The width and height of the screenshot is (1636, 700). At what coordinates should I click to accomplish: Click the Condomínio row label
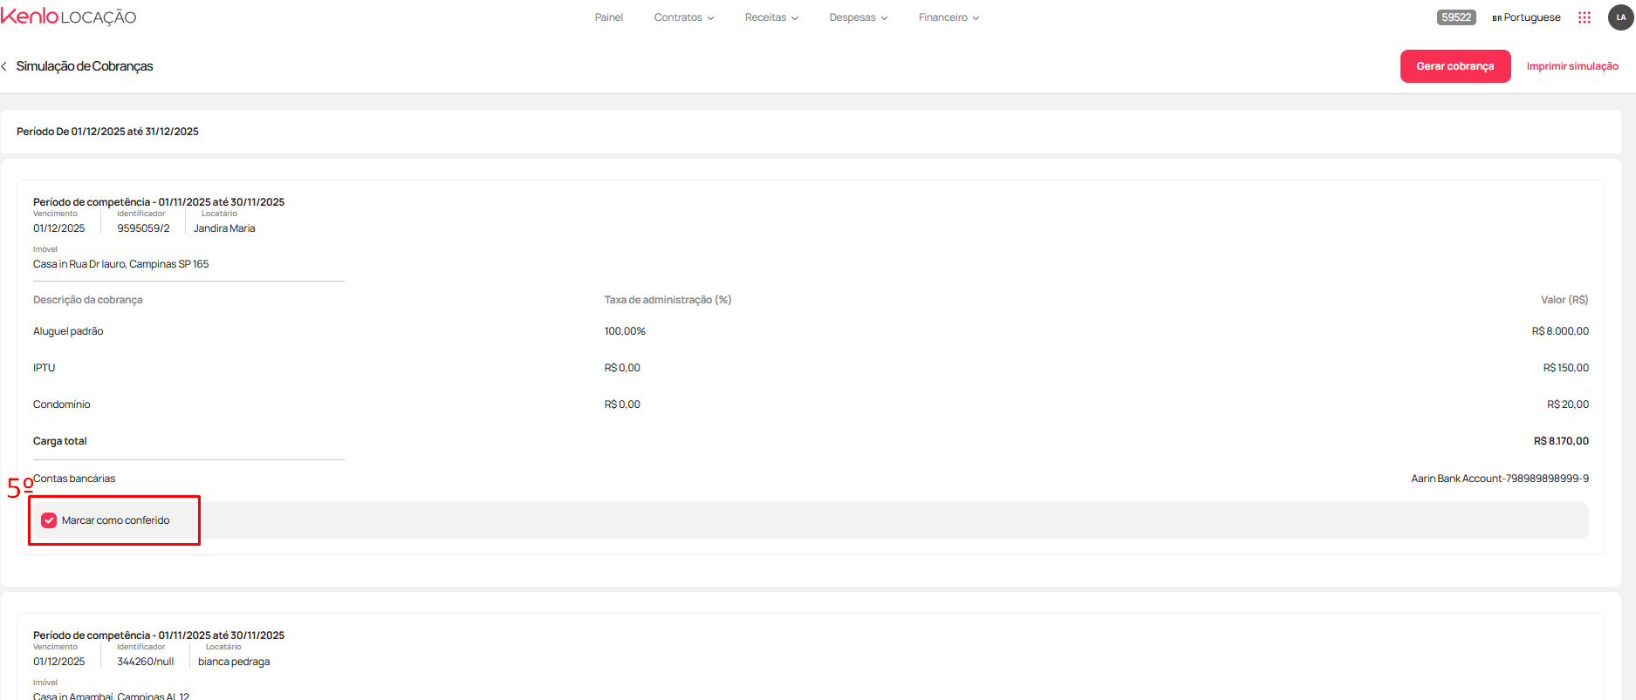click(62, 404)
